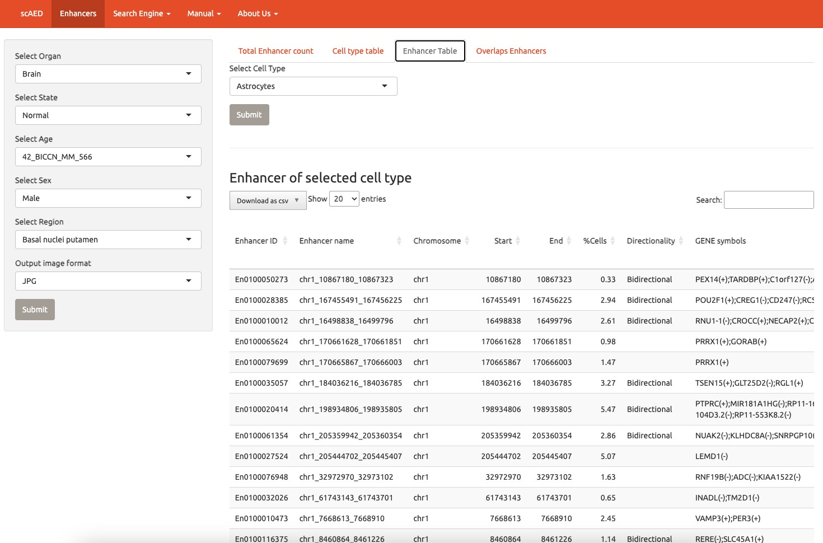823x543 pixels.
Task: Click enhancer name chr1_170665867_170666003
Action: click(350, 362)
